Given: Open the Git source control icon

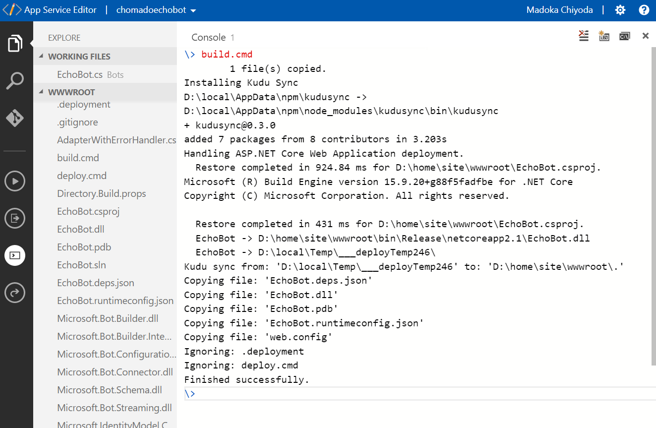Looking at the screenshot, I should (x=15, y=118).
